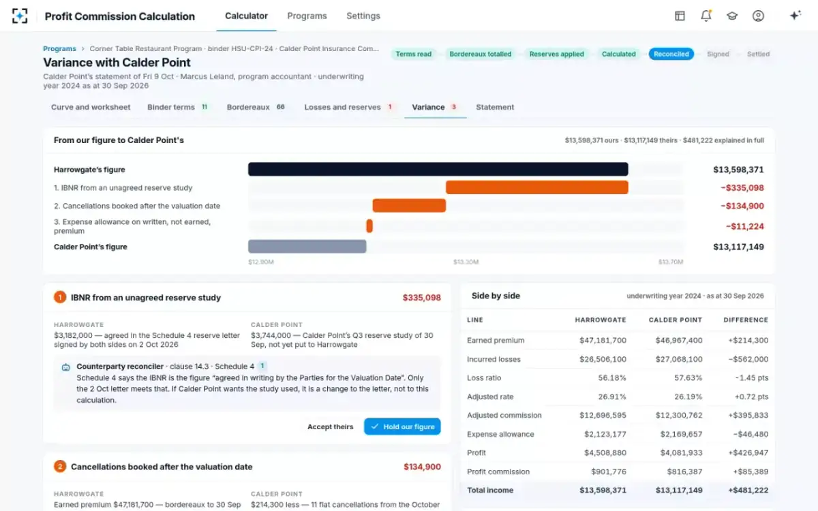Open the Bordereaux tab
The image size is (818, 511).
pyautogui.click(x=256, y=107)
